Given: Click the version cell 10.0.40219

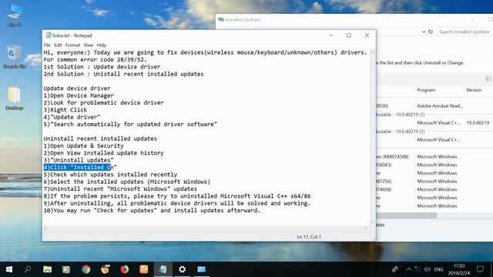Looking at the screenshot, I should coord(478,123).
